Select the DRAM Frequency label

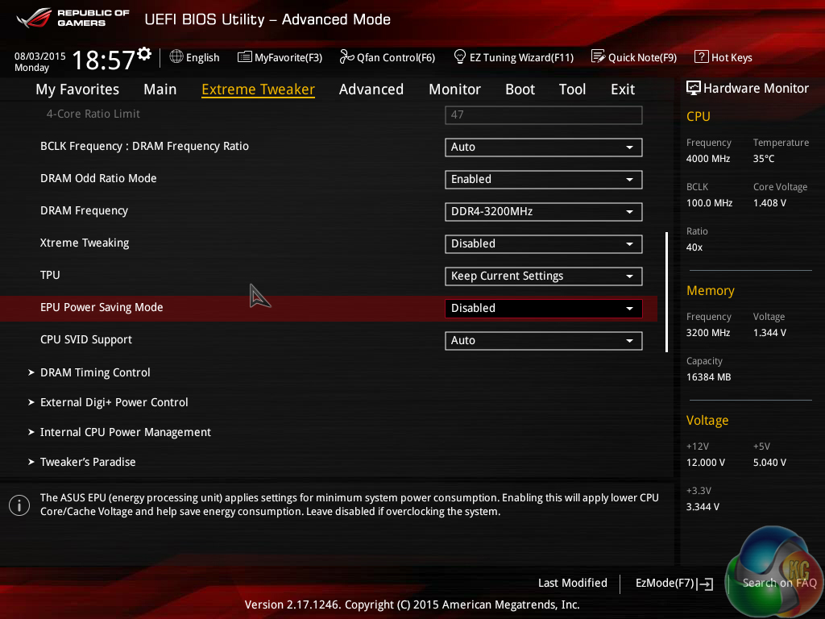[84, 211]
